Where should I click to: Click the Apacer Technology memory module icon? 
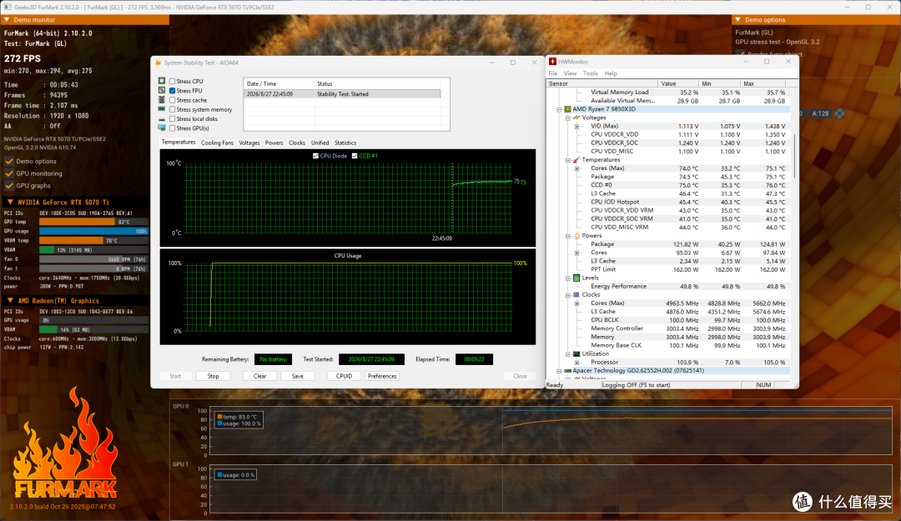567,370
